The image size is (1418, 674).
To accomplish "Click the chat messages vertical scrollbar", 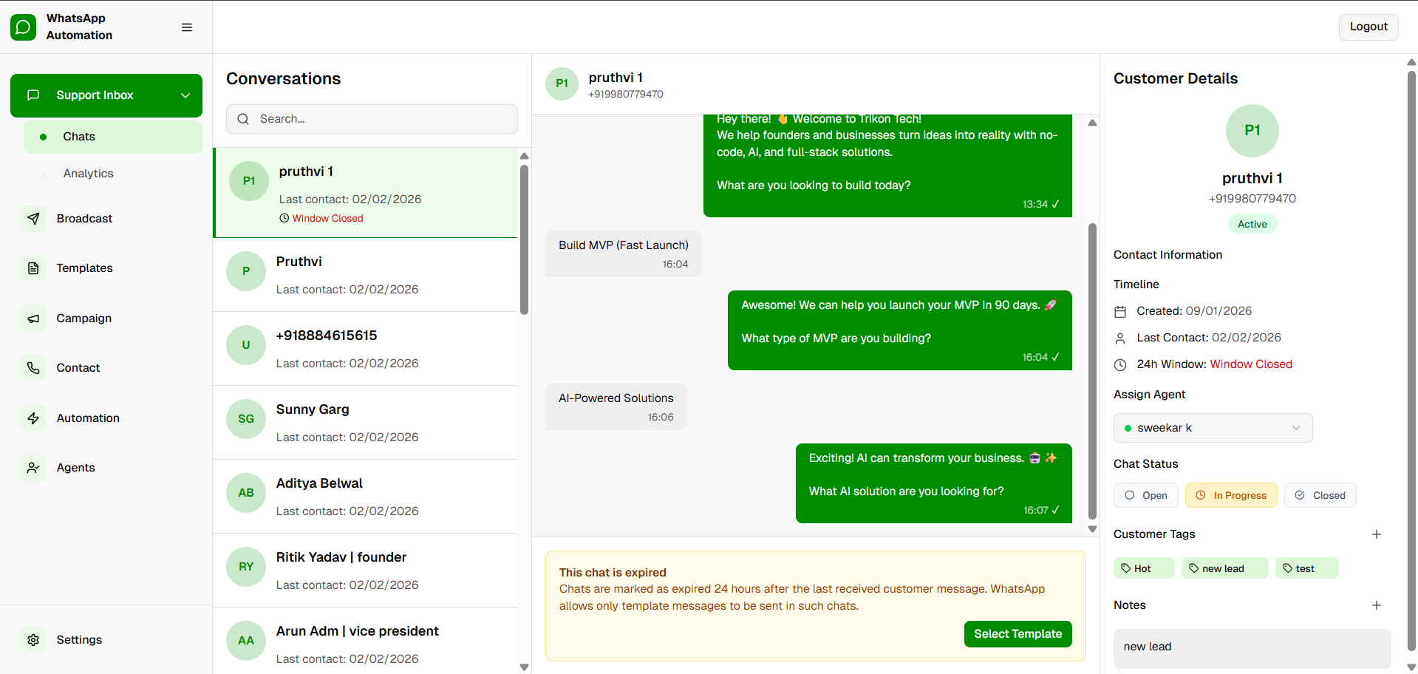I will tap(1092, 370).
